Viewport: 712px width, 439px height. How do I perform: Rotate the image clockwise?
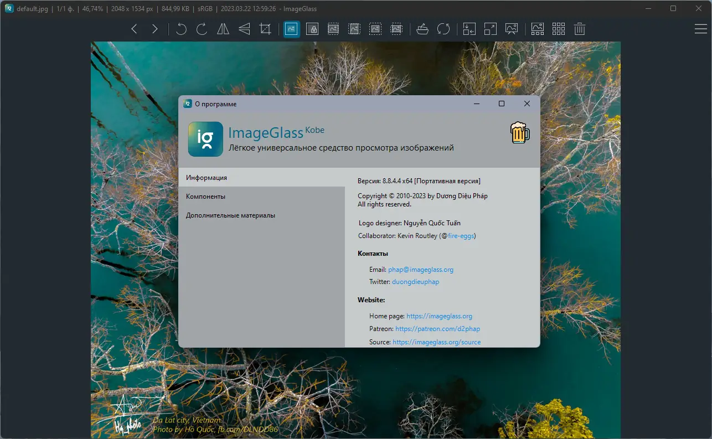(x=202, y=29)
